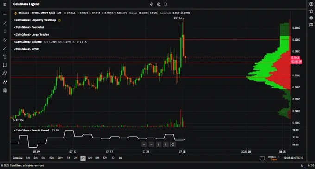Viewport: 315px width, 169px height.
Task: Open the SHELL USDT Spot symbol selector
Action: click(x=39, y=13)
